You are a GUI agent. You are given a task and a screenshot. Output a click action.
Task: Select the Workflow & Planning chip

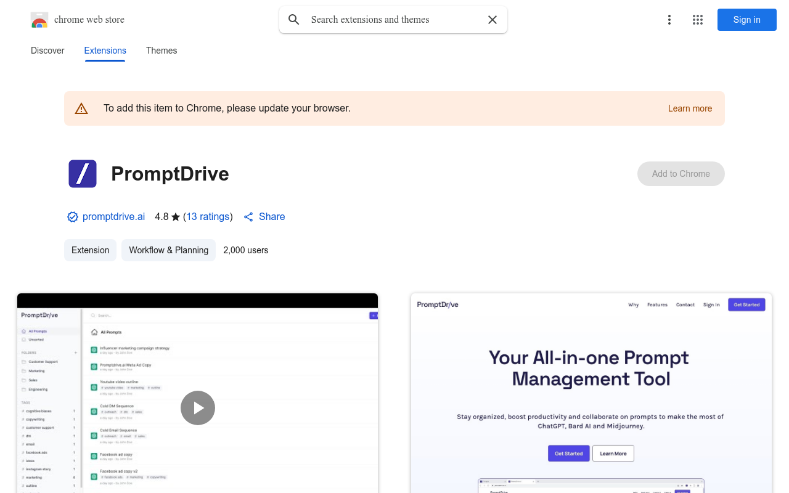click(169, 250)
